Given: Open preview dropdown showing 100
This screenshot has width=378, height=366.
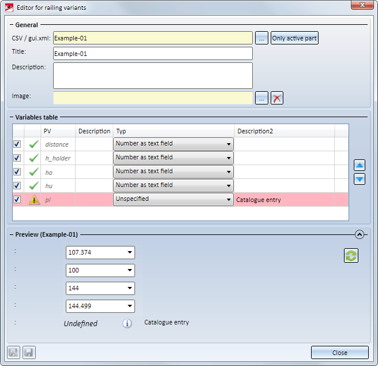Looking at the screenshot, I should tap(100, 270).
